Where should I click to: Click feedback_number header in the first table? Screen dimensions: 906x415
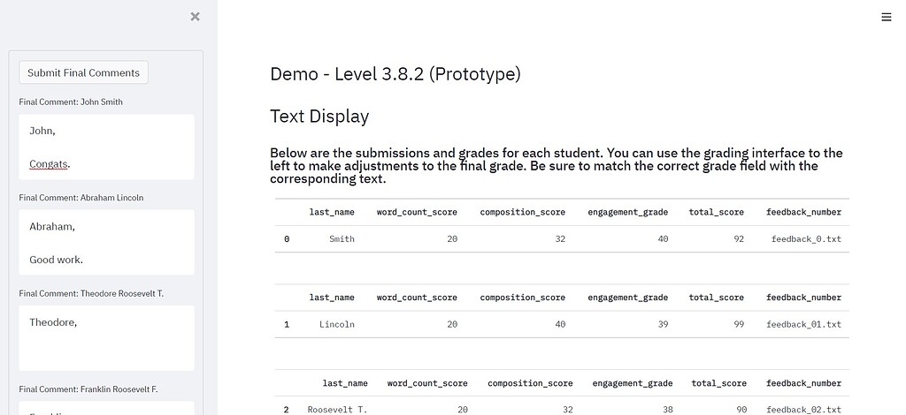(804, 212)
